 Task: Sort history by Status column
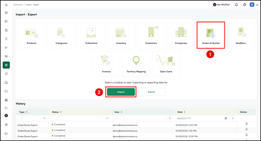[x=61, y=112]
